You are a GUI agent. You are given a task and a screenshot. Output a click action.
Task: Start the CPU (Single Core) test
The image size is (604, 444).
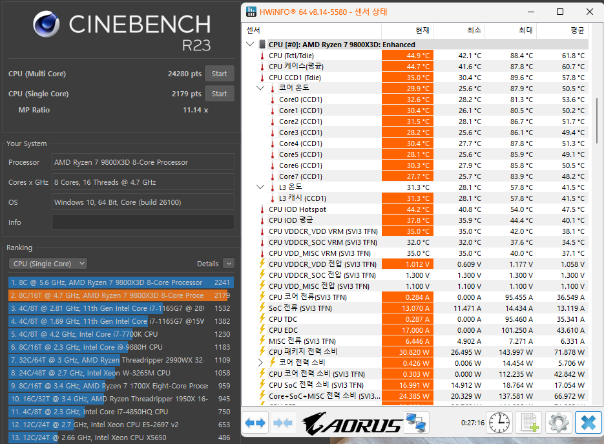219,94
